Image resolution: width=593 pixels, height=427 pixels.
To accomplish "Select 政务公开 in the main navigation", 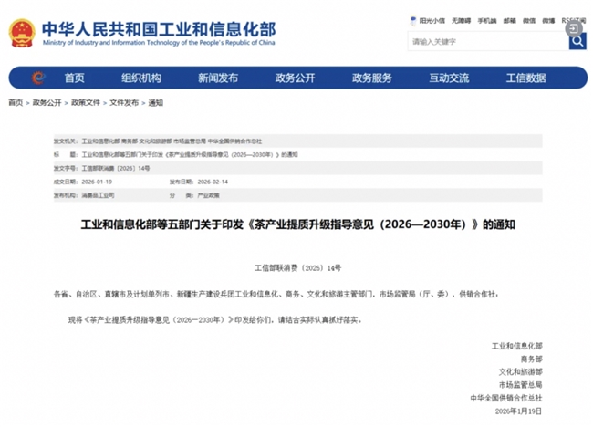I will click(295, 78).
